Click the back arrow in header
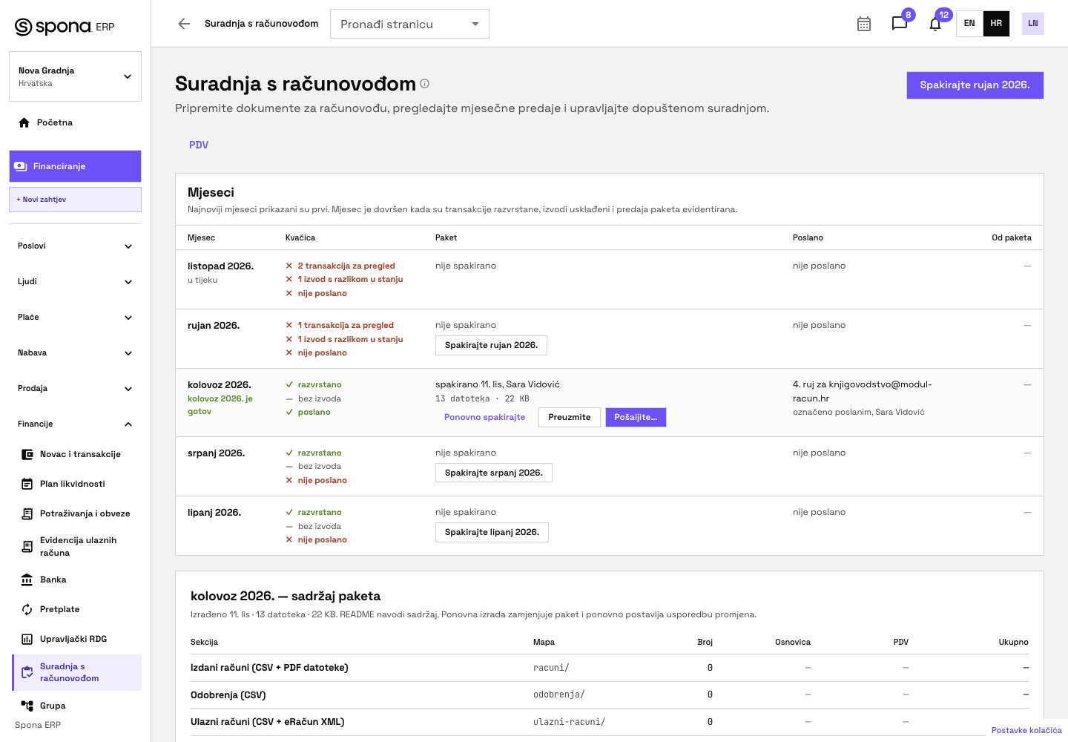The image size is (1068, 742). pyautogui.click(x=184, y=24)
